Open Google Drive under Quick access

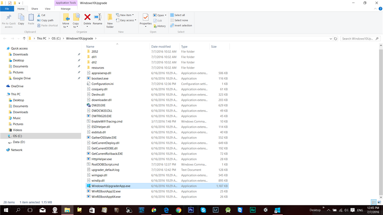click(x=22, y=78)
